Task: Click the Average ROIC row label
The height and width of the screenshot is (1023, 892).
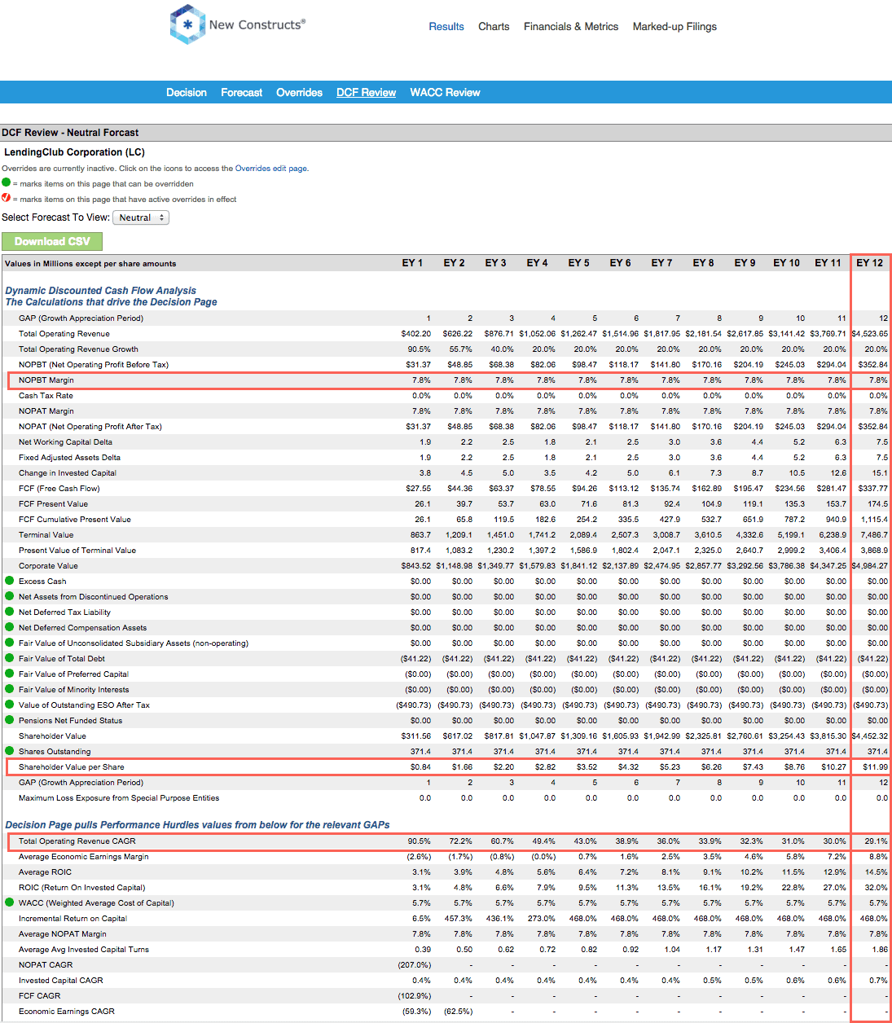Action: click(x=46, y=872)
